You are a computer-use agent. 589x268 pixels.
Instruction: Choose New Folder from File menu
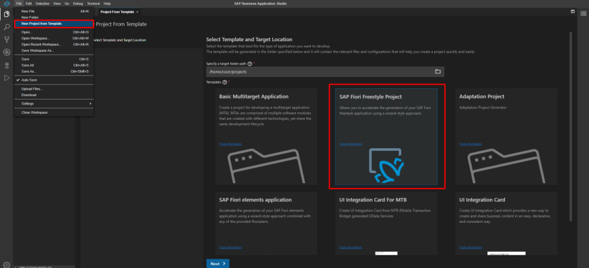pos(54,18)
